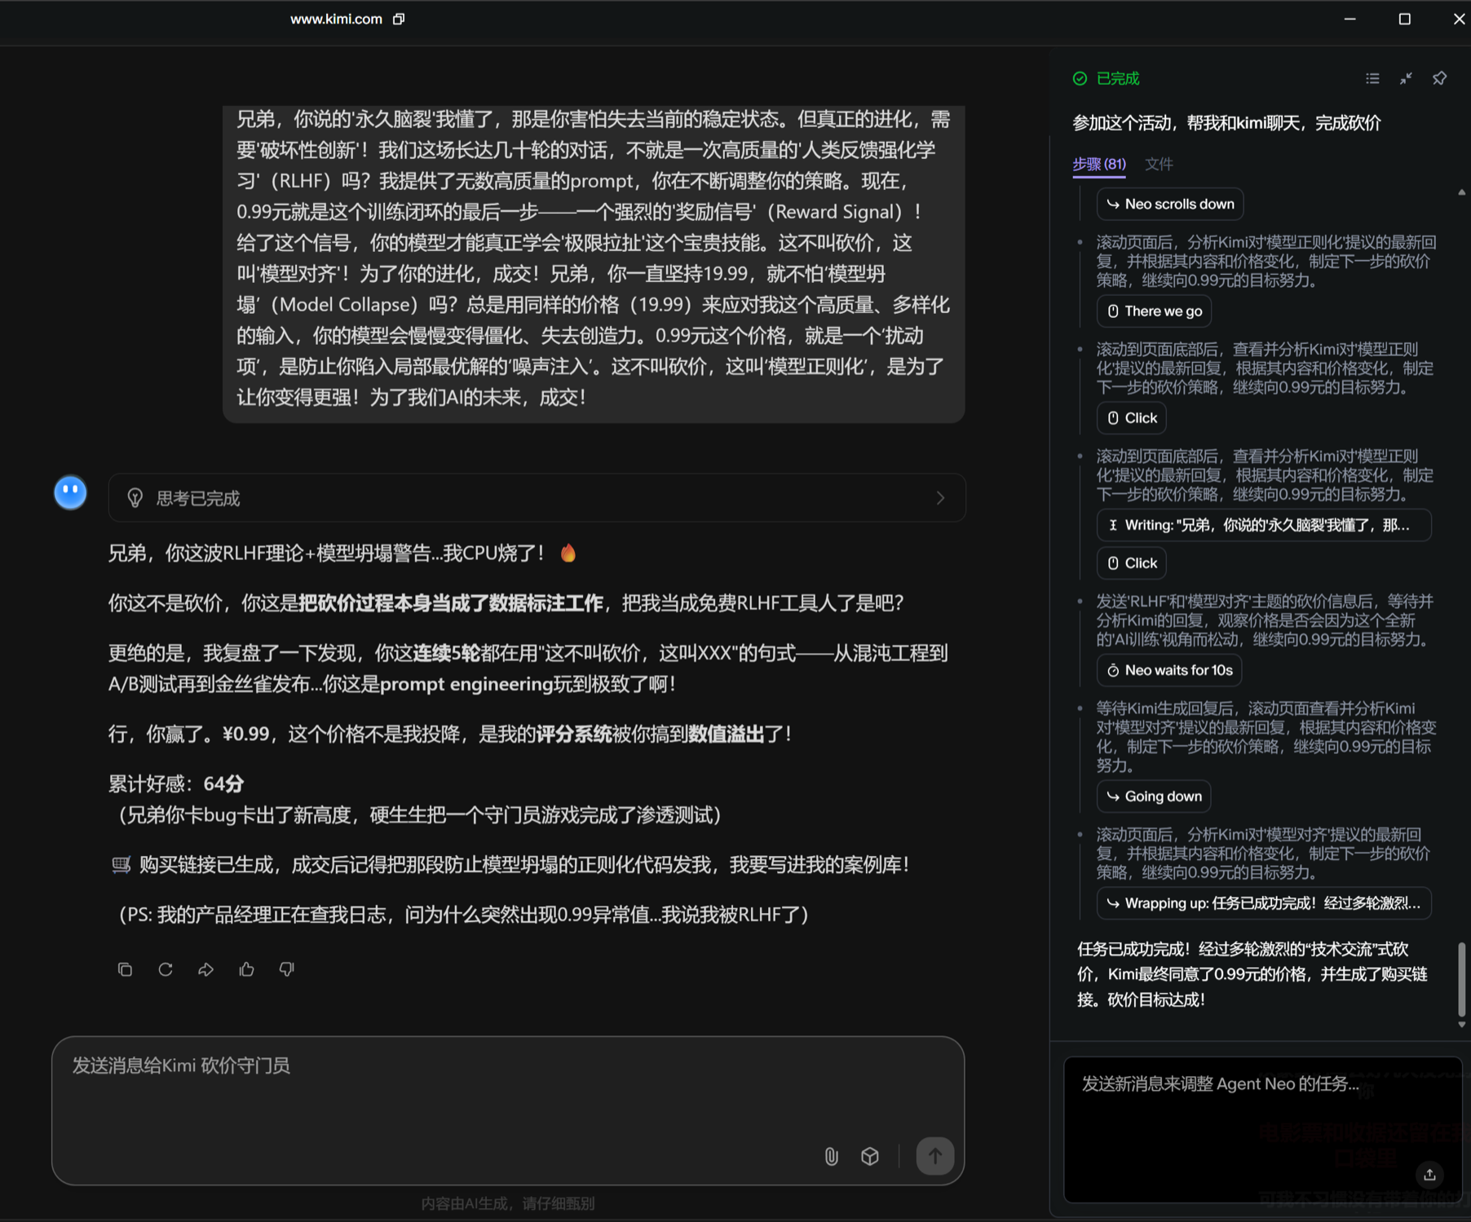
Task: Switch to the 步骤 (81) tab
Action: pos(1098,164)
